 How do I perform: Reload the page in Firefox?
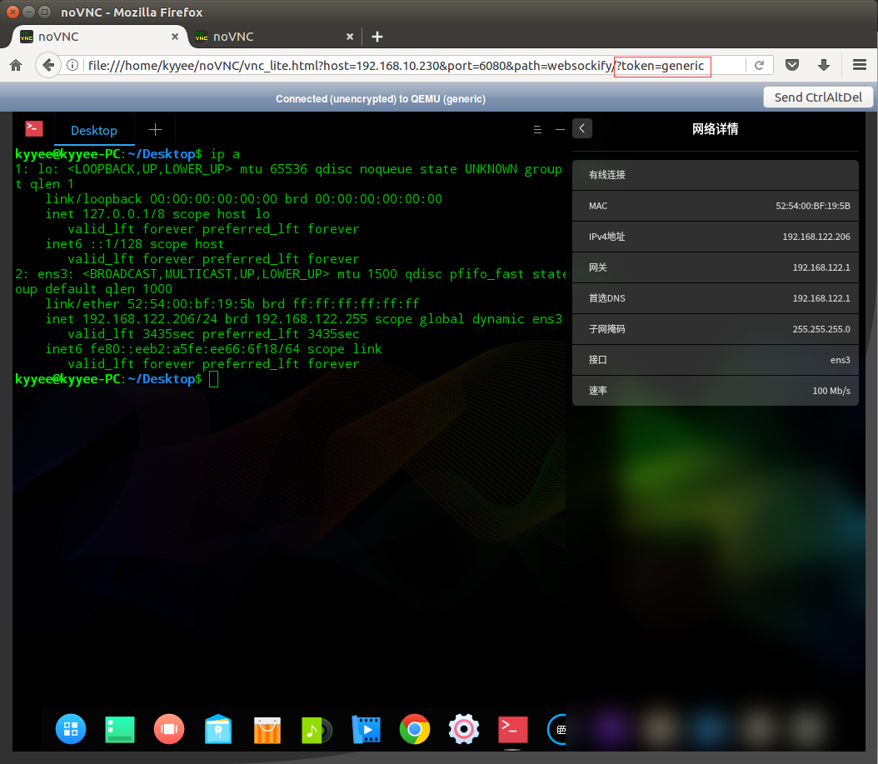[759, 64]
